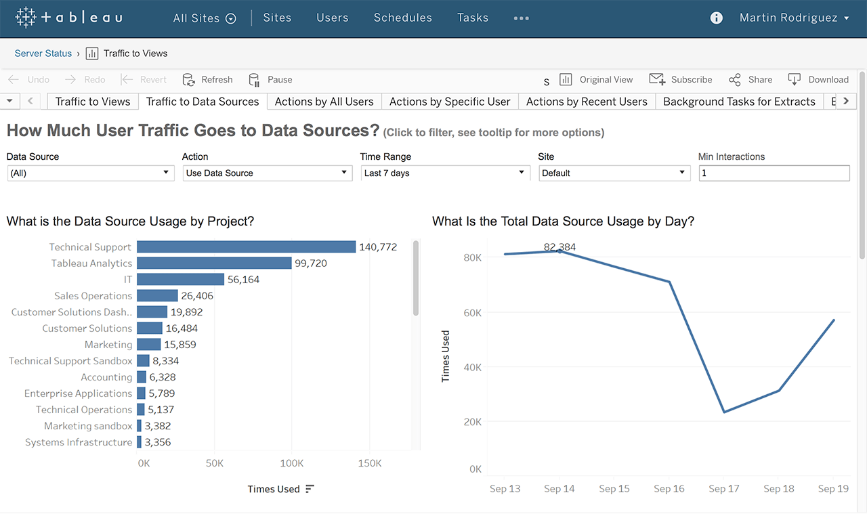Click the Original View icon
The image size is (867, 514).
pos(566,80)
